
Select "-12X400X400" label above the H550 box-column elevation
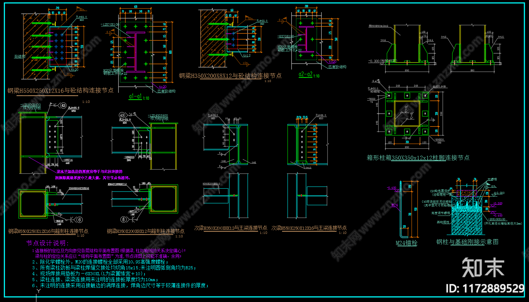(31, 105)
